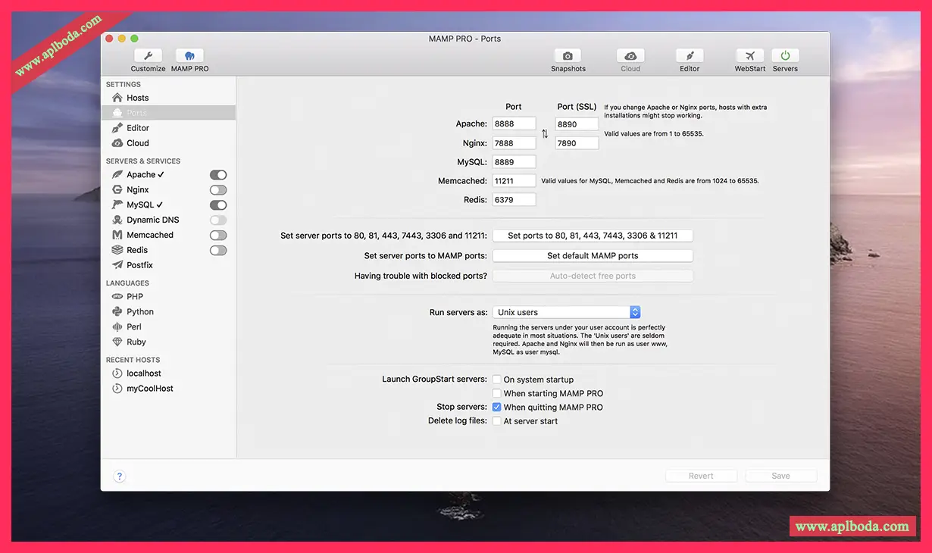Toggle the Dynamic DNS switch
The image size is (932, 553).
(218, 220)
